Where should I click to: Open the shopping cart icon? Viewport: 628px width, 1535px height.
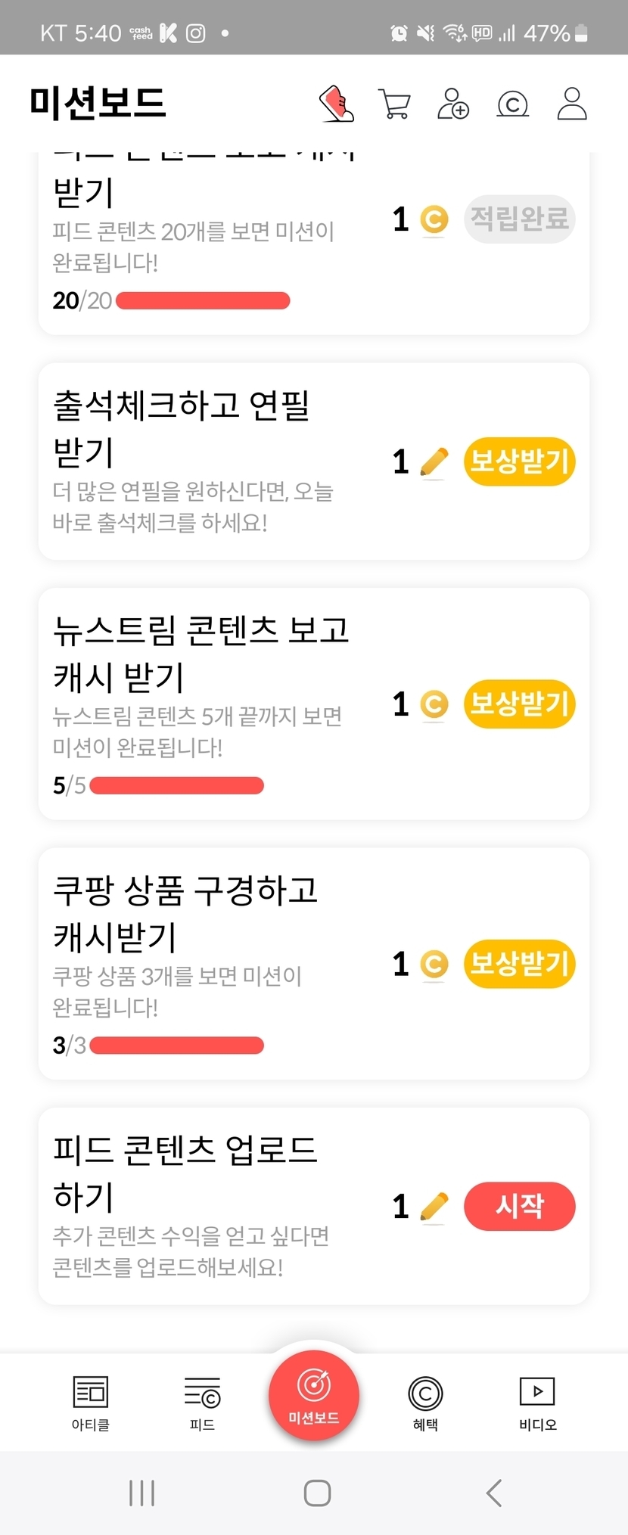coord(394,104)
